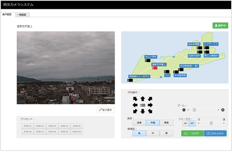
Task: Click the green 操作中 button
Action: coord(220,26)
